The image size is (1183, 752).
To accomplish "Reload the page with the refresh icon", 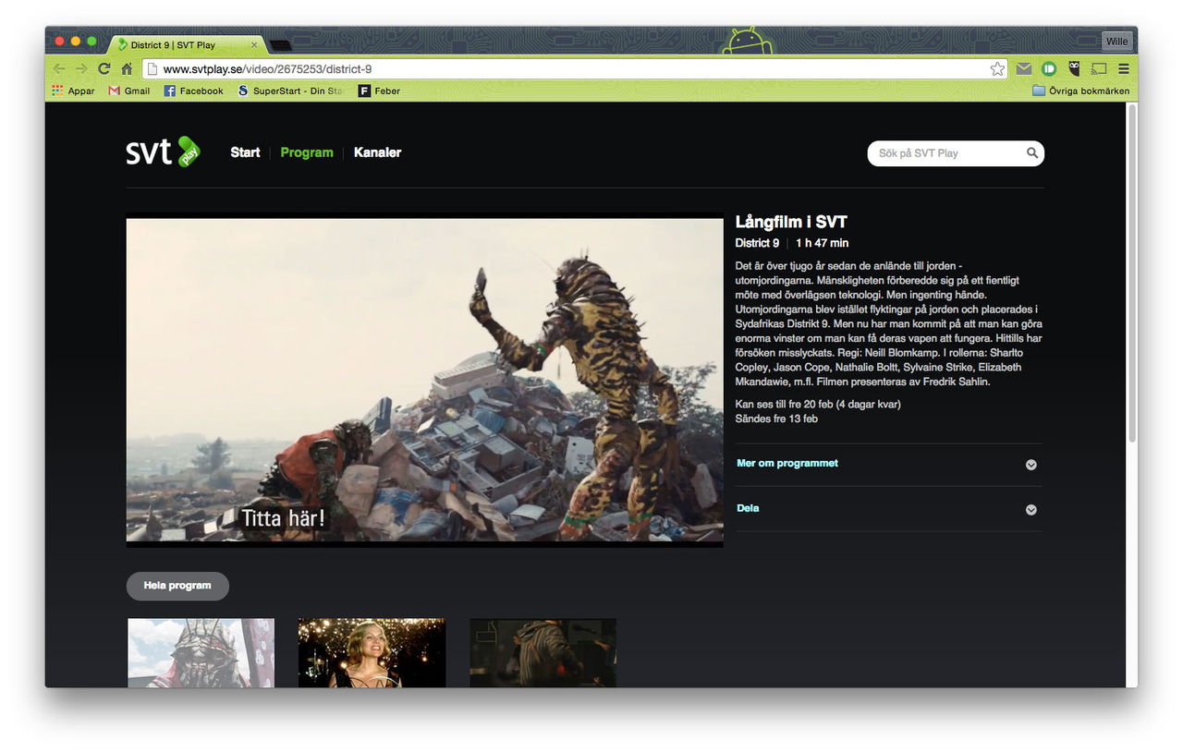I will 104,68.
